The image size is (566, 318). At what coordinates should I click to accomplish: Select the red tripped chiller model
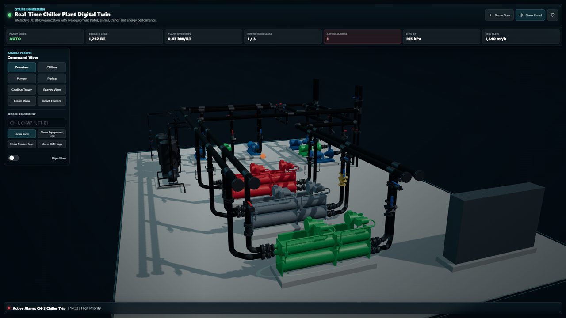click(265, 181)
